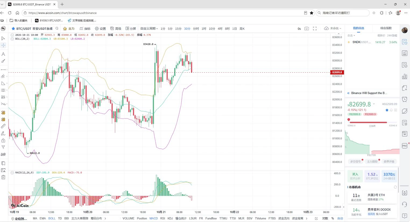The image size is (410, 222).
Task: Expand the 自选 watchlist filter dropdown
Action: 351,35
